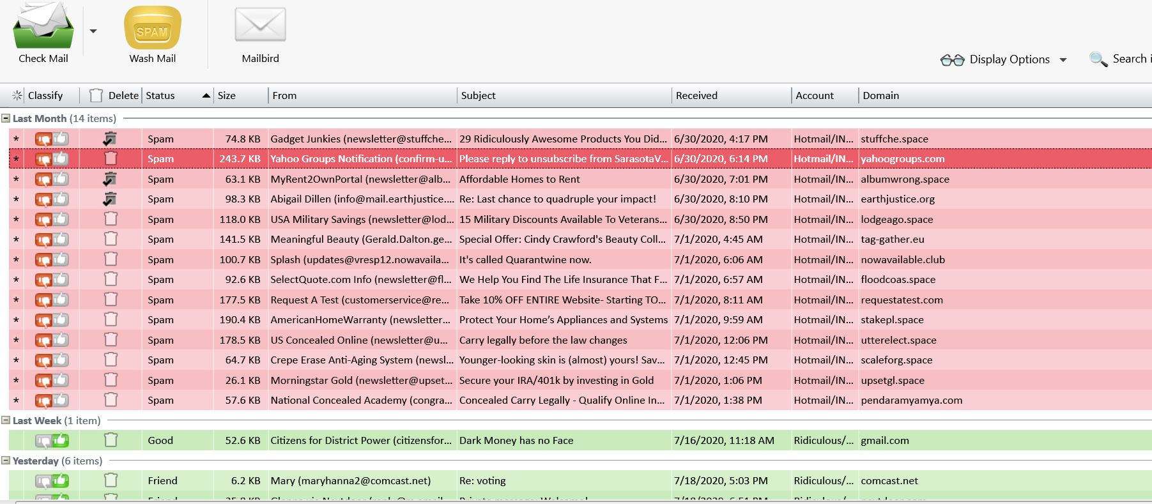Mark Meaningful Beauty email for deletion
1152x504 pixels.
tap(111, 239)
